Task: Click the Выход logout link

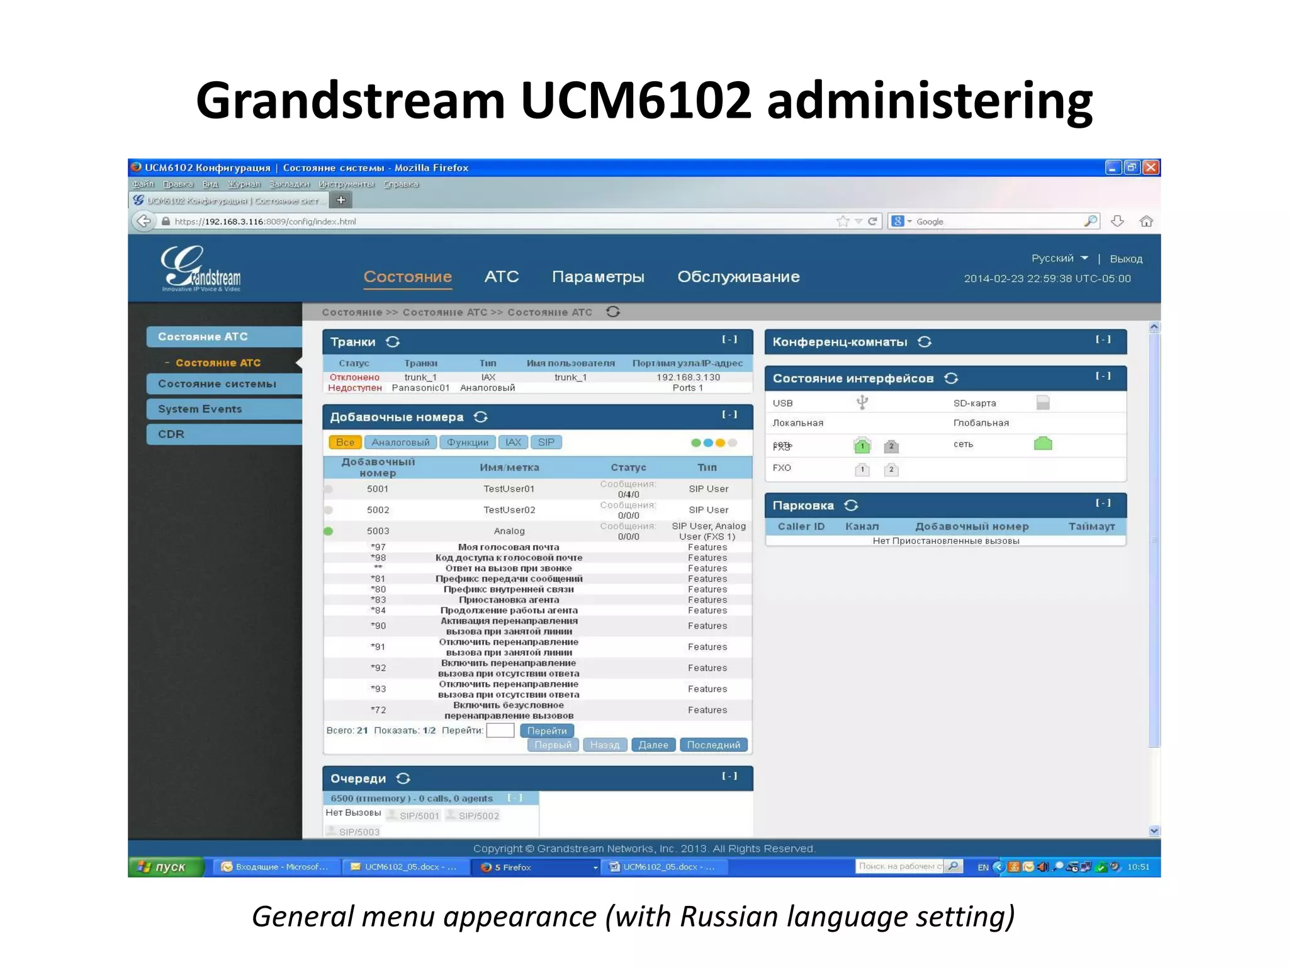Action: pos(1126,259)
